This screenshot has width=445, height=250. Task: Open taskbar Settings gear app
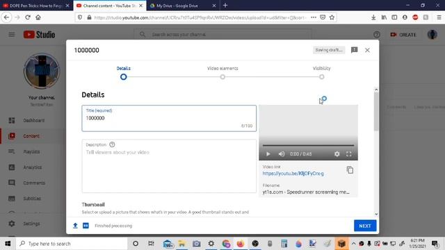[211, 244]
